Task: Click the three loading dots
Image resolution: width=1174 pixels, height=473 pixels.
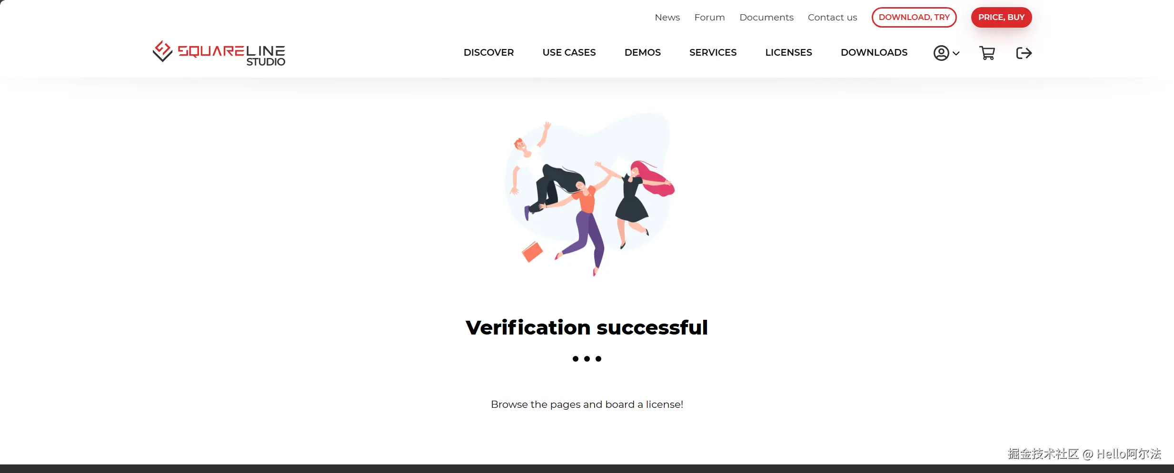Action: coord(587,359)
